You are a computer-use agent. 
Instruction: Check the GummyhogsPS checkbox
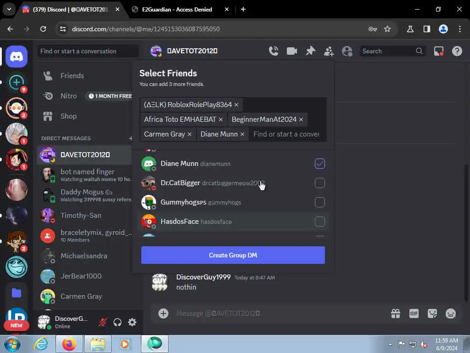[320, 202]
